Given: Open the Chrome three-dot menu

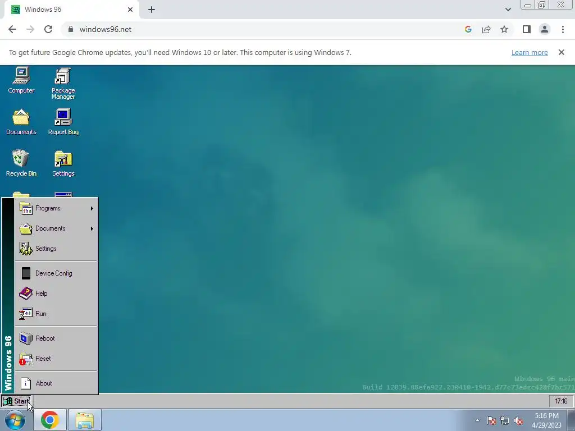Looking at the screenshot, I should coord(563,29).
